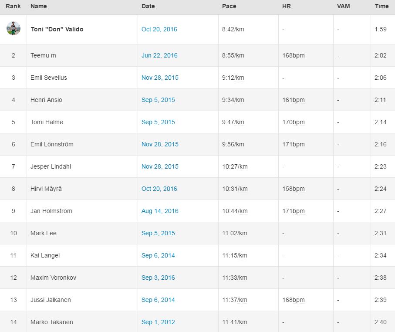Open Jan Holmström's Aug 14, 2016 activity
This screenshot has height=332, width=395.
[x=160, y=211]
